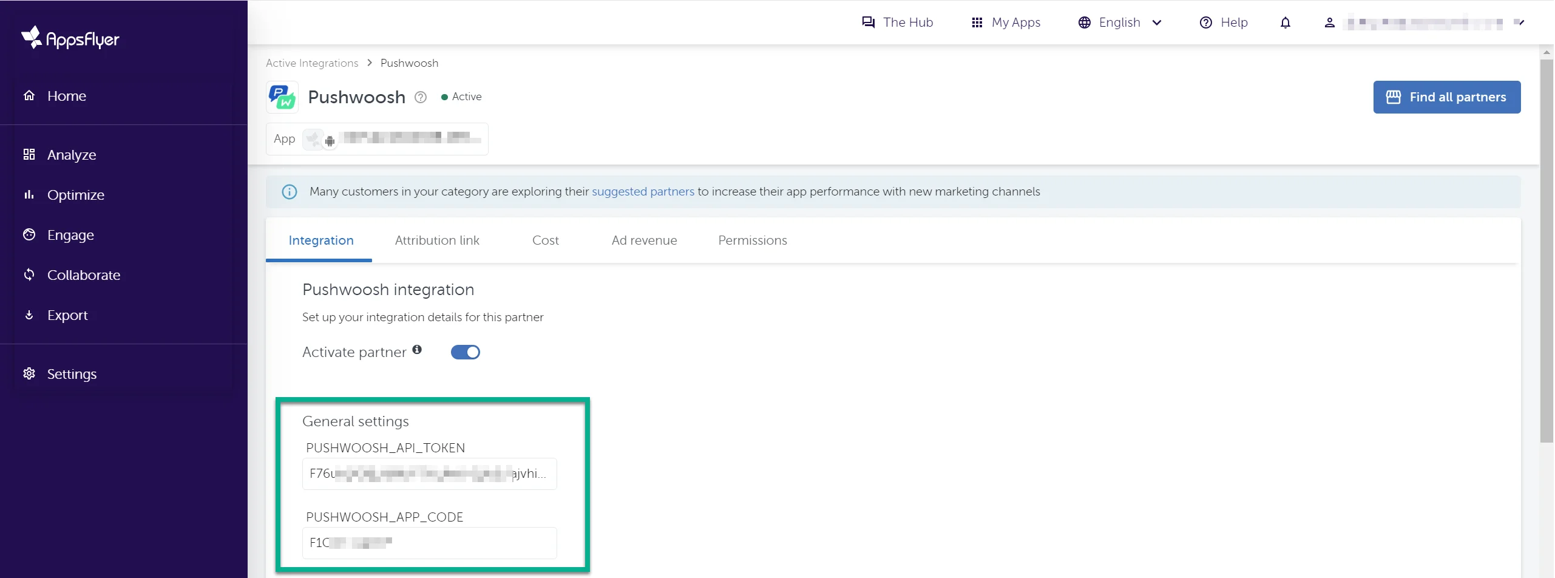Screen dimensions: 1555x578
Task: Select the Analyze sidebar icon
Action: (29, 154)
